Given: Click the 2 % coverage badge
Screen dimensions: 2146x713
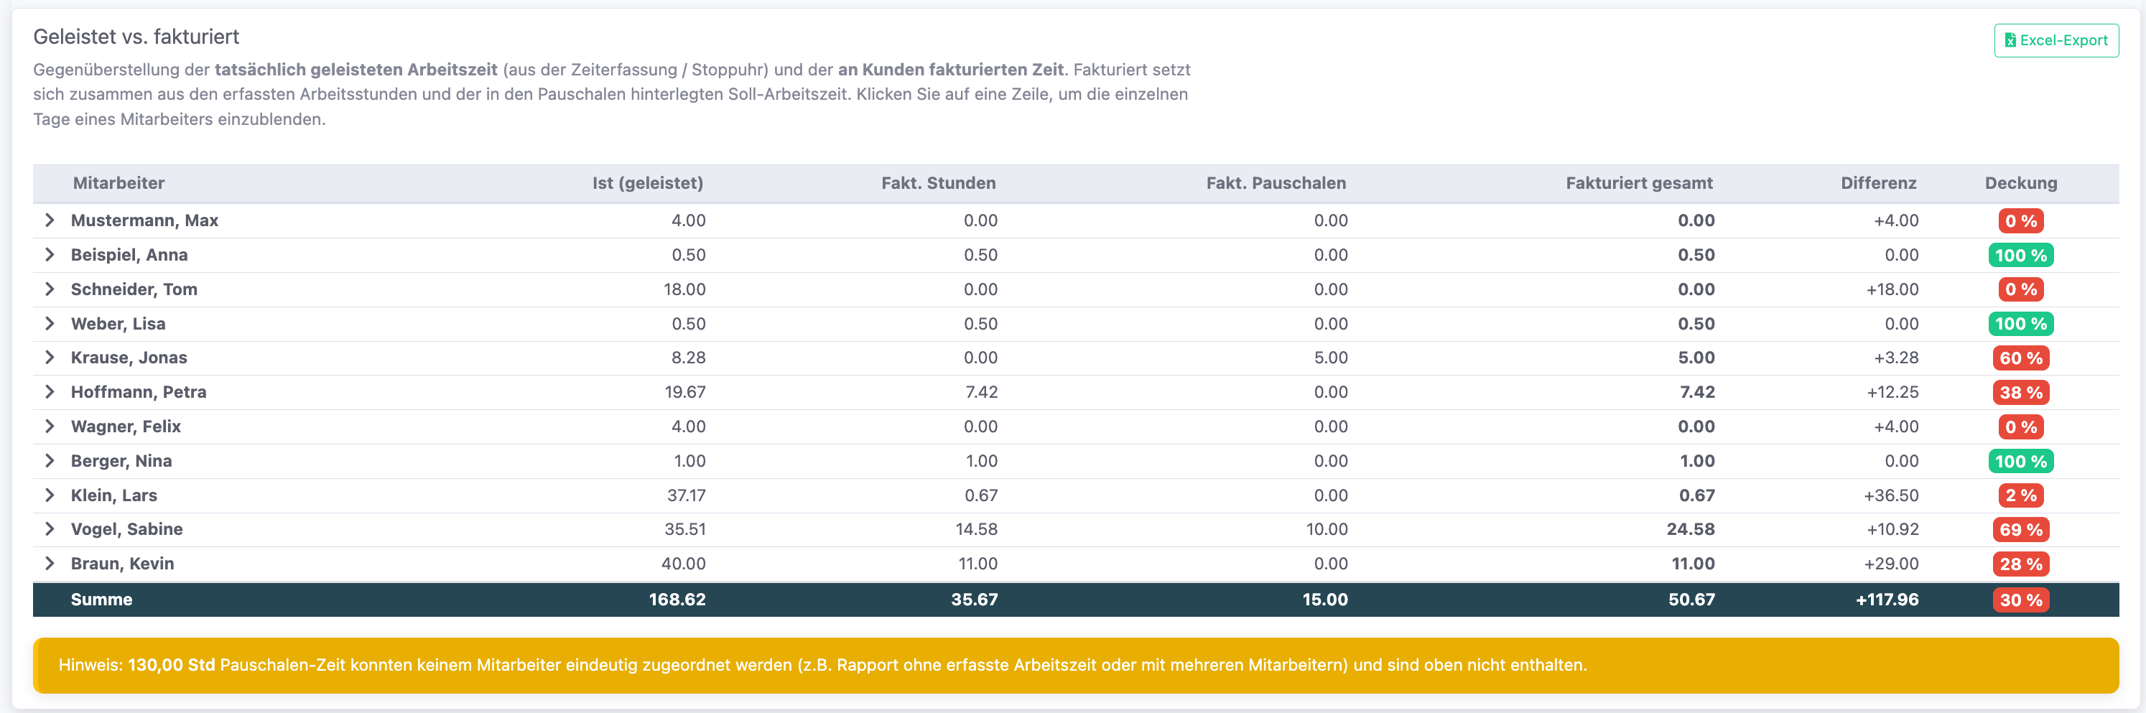Looking at the screenshot, I should 2020,495.
